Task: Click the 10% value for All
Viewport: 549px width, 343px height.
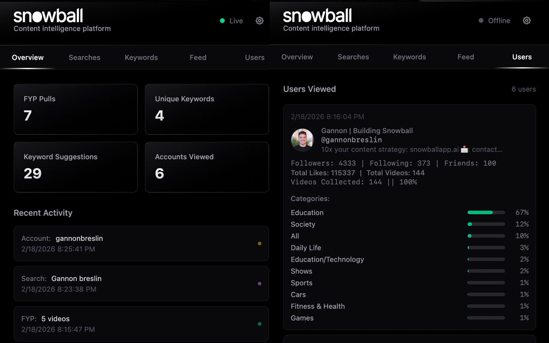Action: tap(522, 236)
